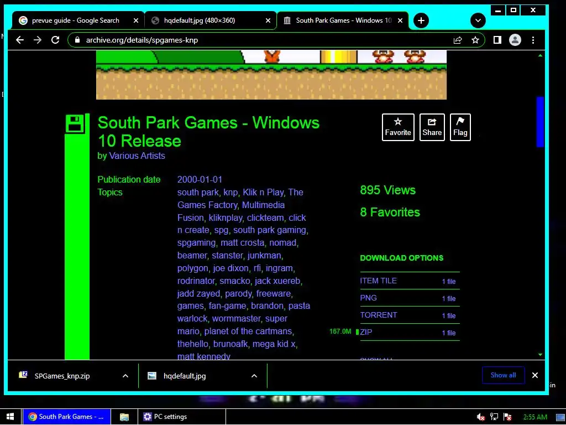
Task: Click the scrollbar up arrow
Action: (540, 55)
